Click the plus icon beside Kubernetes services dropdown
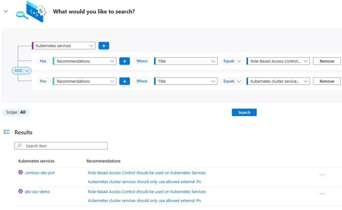The width and height of the screenshot is (342, 210). point(104,45)
